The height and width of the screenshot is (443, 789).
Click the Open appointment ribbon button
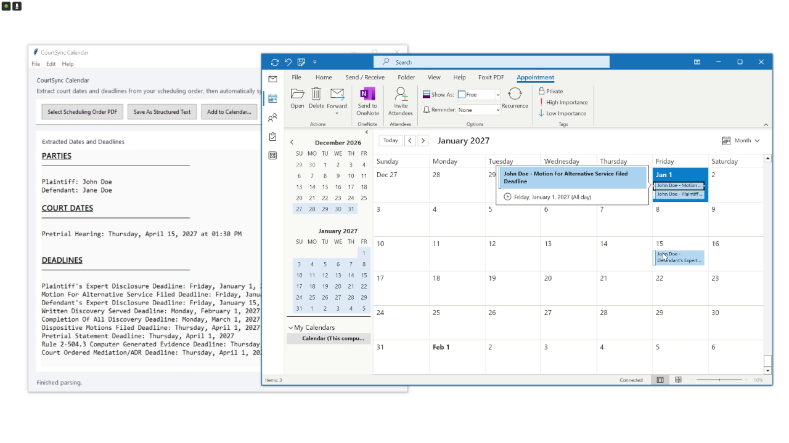pyautogui.click(x=298, y=98)
